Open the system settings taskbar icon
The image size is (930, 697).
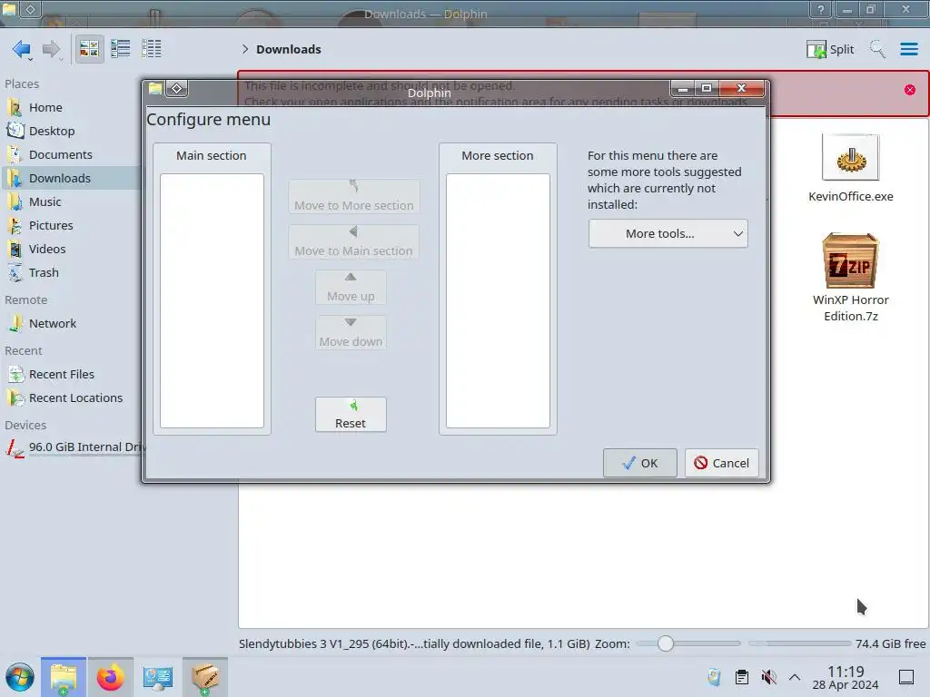[158, 677]
